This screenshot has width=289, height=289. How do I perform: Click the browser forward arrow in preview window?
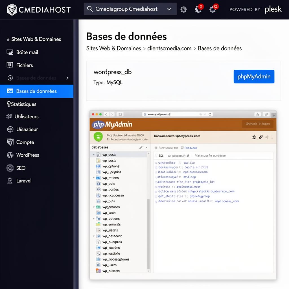(112, 114)
